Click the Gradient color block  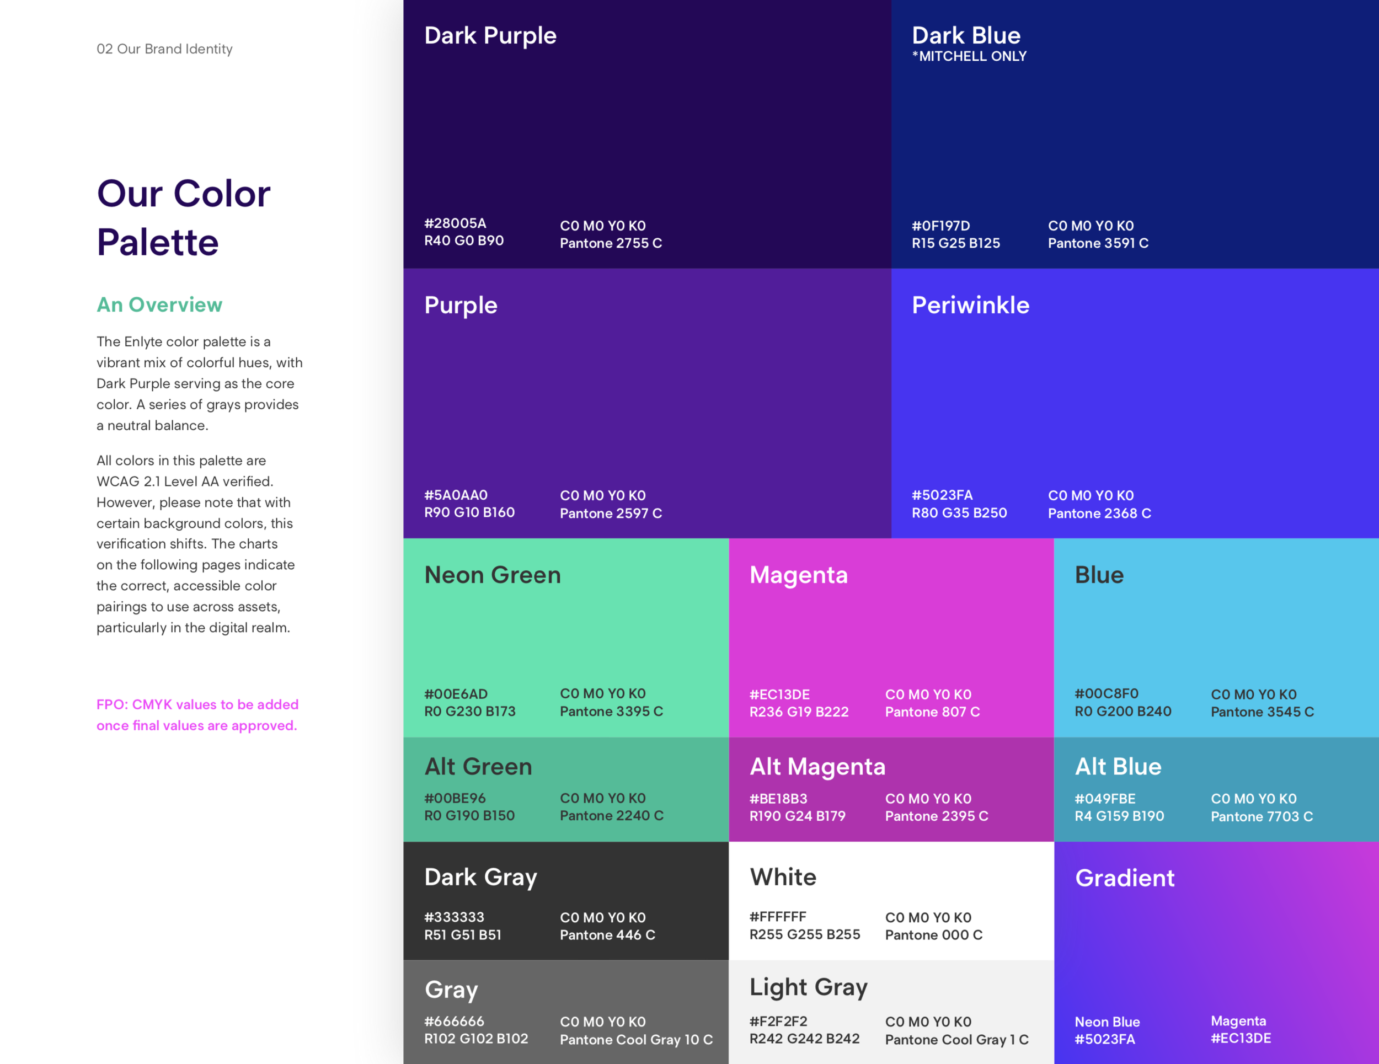click(1216, 952)
